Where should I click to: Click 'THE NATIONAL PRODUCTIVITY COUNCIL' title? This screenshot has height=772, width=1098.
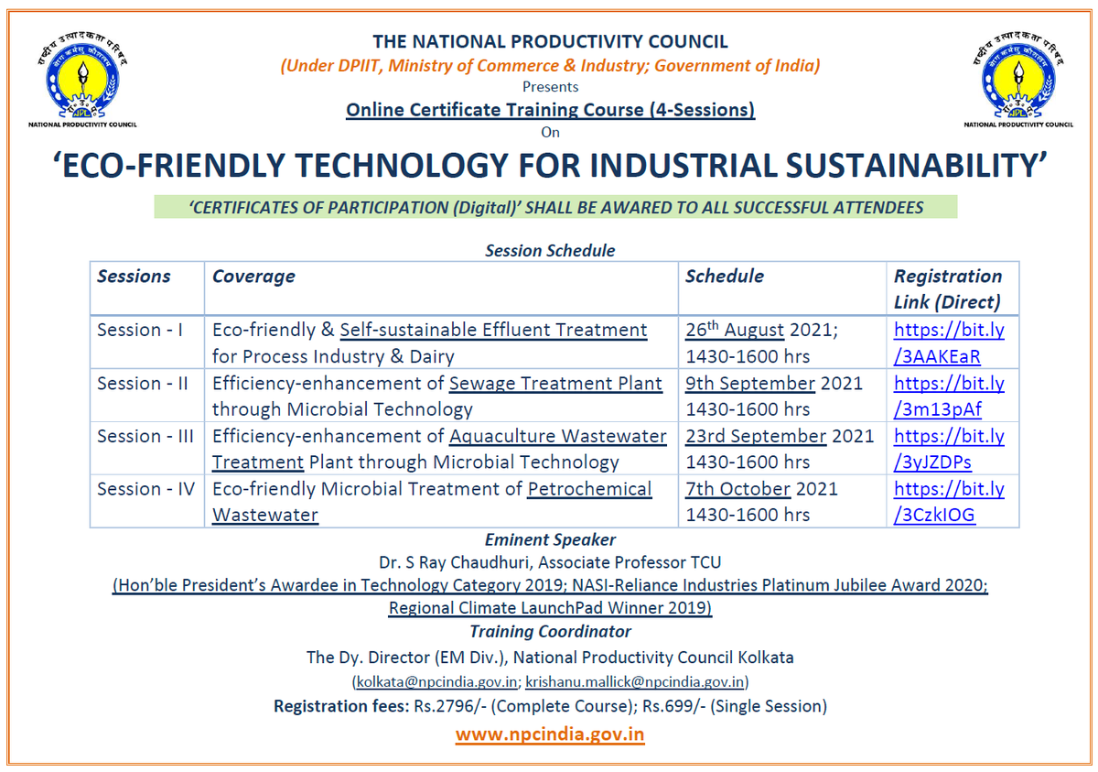pyautogui.click(x=550, y=41)
